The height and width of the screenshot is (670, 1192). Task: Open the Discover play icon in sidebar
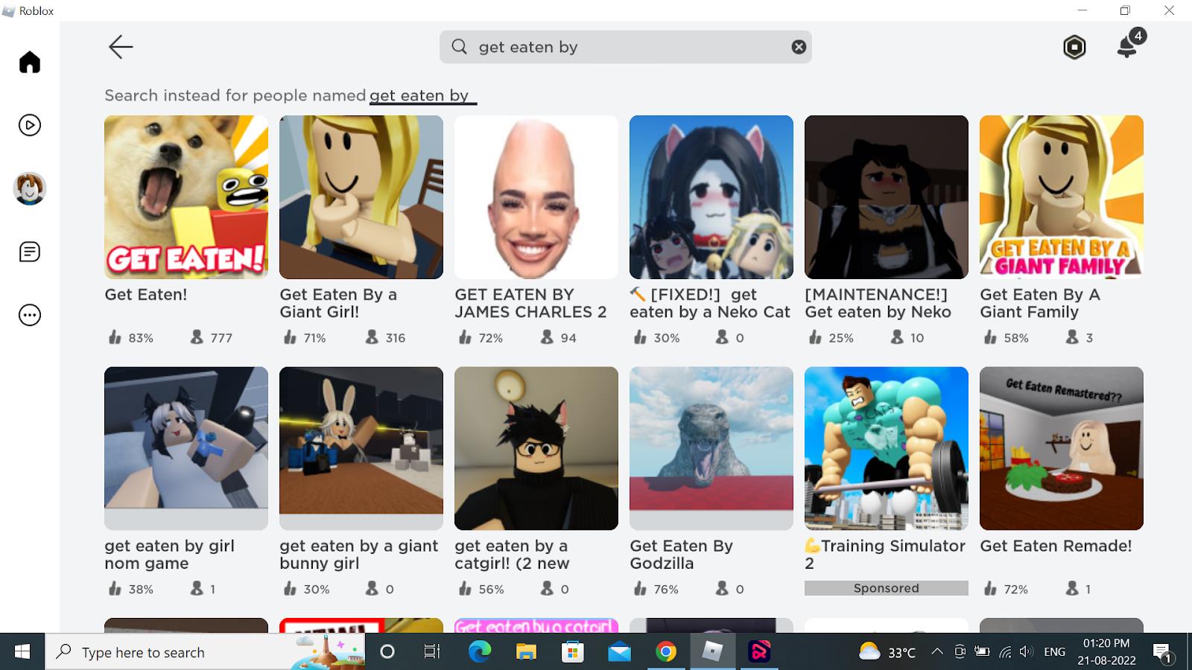(x=30, y=125)
